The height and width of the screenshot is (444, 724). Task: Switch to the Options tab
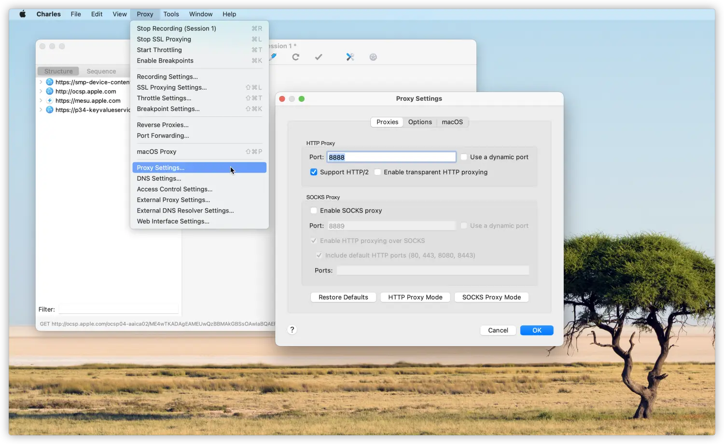[x=420, y=122]
